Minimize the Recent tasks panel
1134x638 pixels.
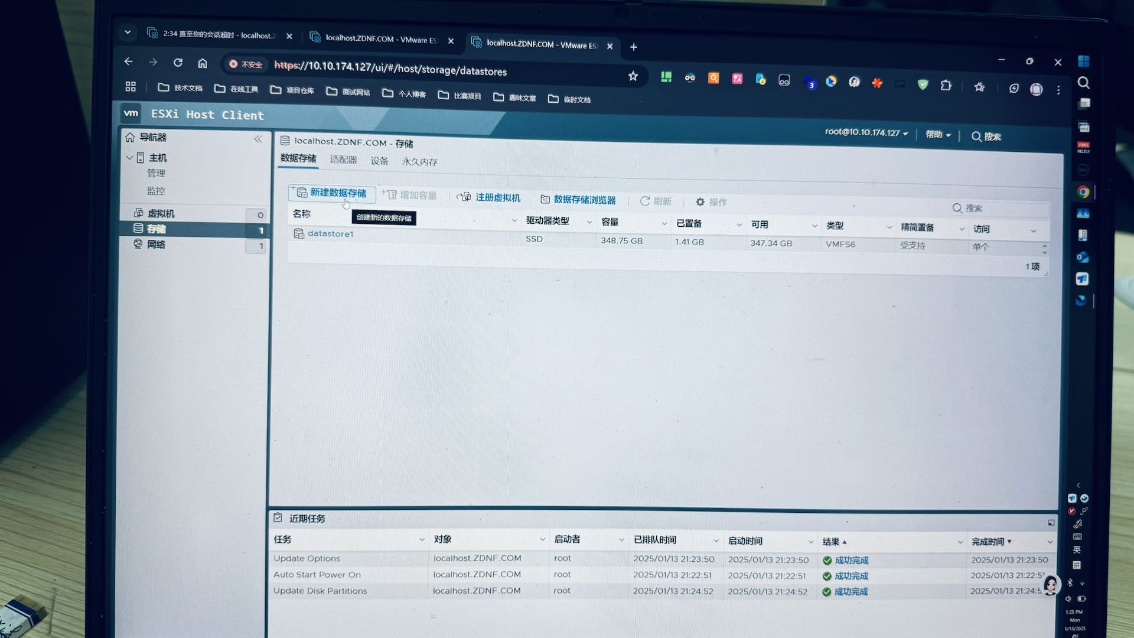tap(1051, 523)
